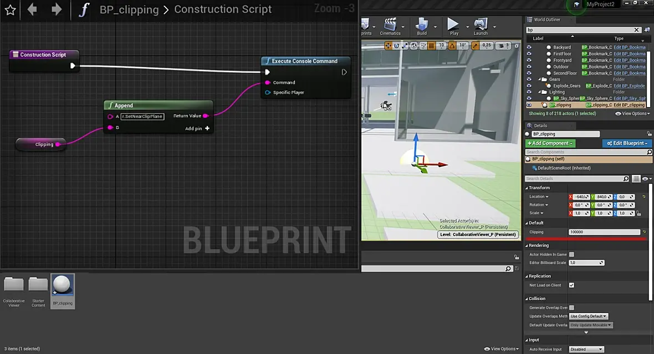This screenshot has height=354, width=654.
Task: Open camera speed setting showing 3
Action: (503, 45)
